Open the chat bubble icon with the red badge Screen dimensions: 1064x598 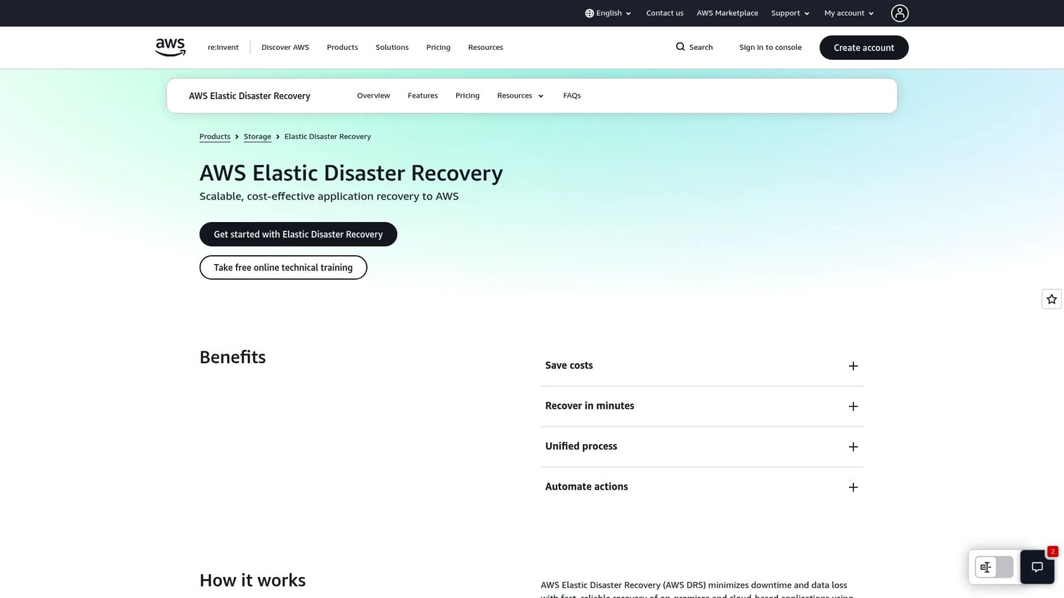(x=1037, y=567)
